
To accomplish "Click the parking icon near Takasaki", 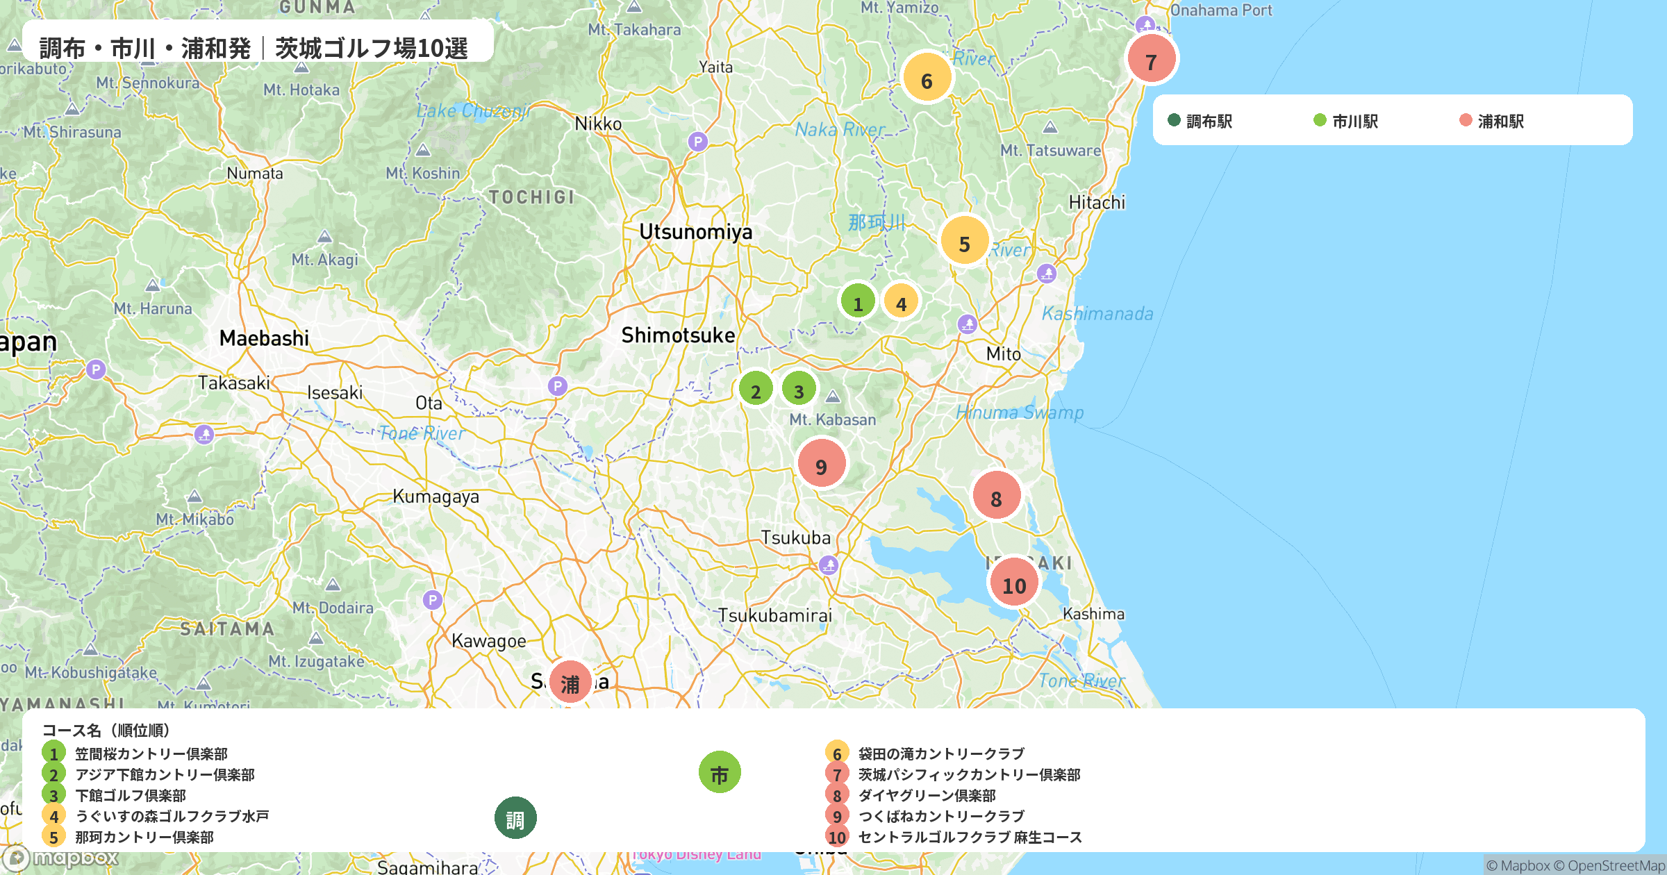I will tap(96, 369).
